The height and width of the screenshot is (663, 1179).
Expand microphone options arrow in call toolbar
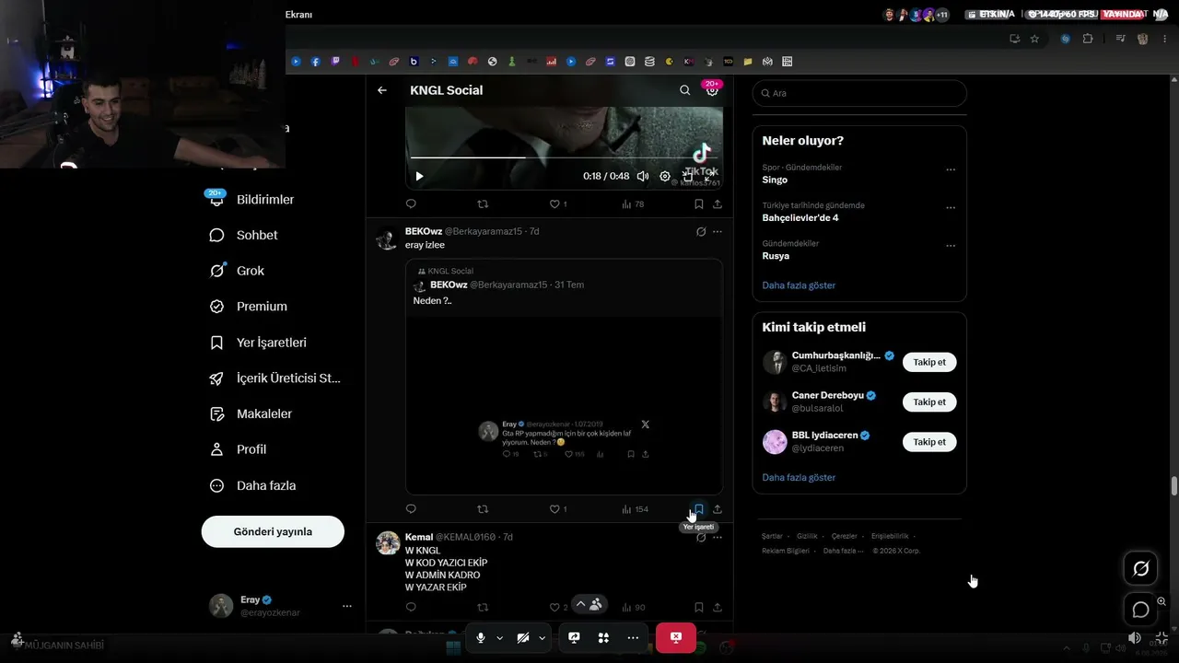pos(500,637)
